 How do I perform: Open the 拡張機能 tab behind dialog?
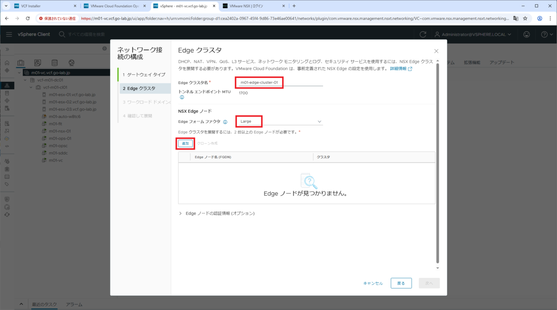click(x=472, y=62)
